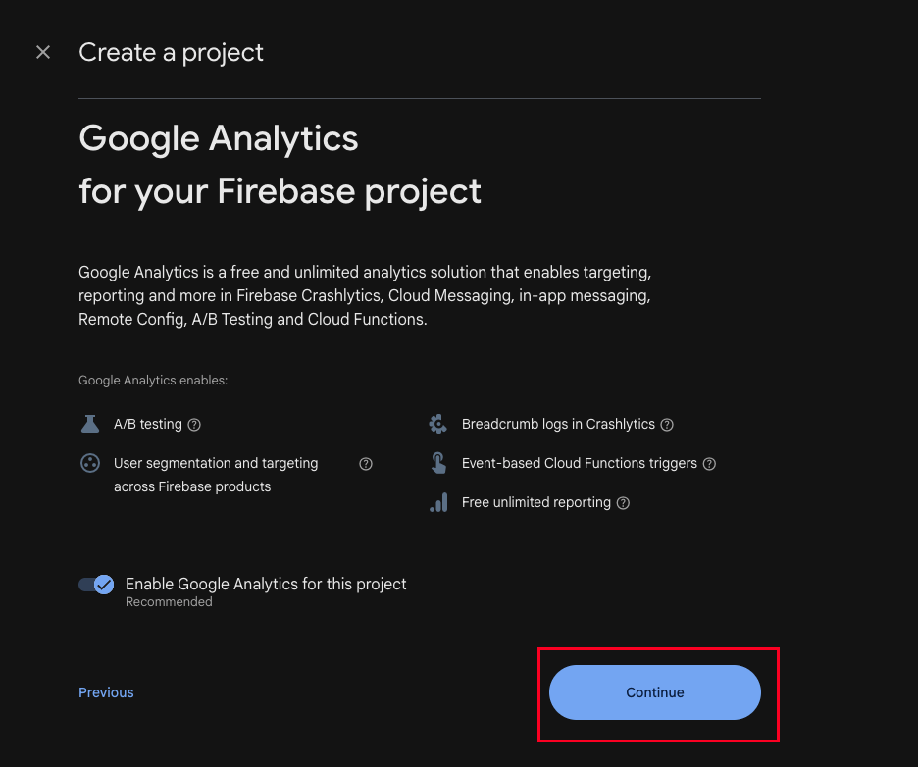Image resolution: width=918 pixels, height=767 pixels.
Task: Click the User segmentation and targeting icon
Action: pyautogui.click(x=89, y=463)
